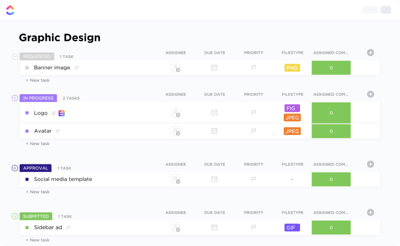Toggle status square of Social media template
Viewport: 400px width, 246px height.
coord(27,179)
